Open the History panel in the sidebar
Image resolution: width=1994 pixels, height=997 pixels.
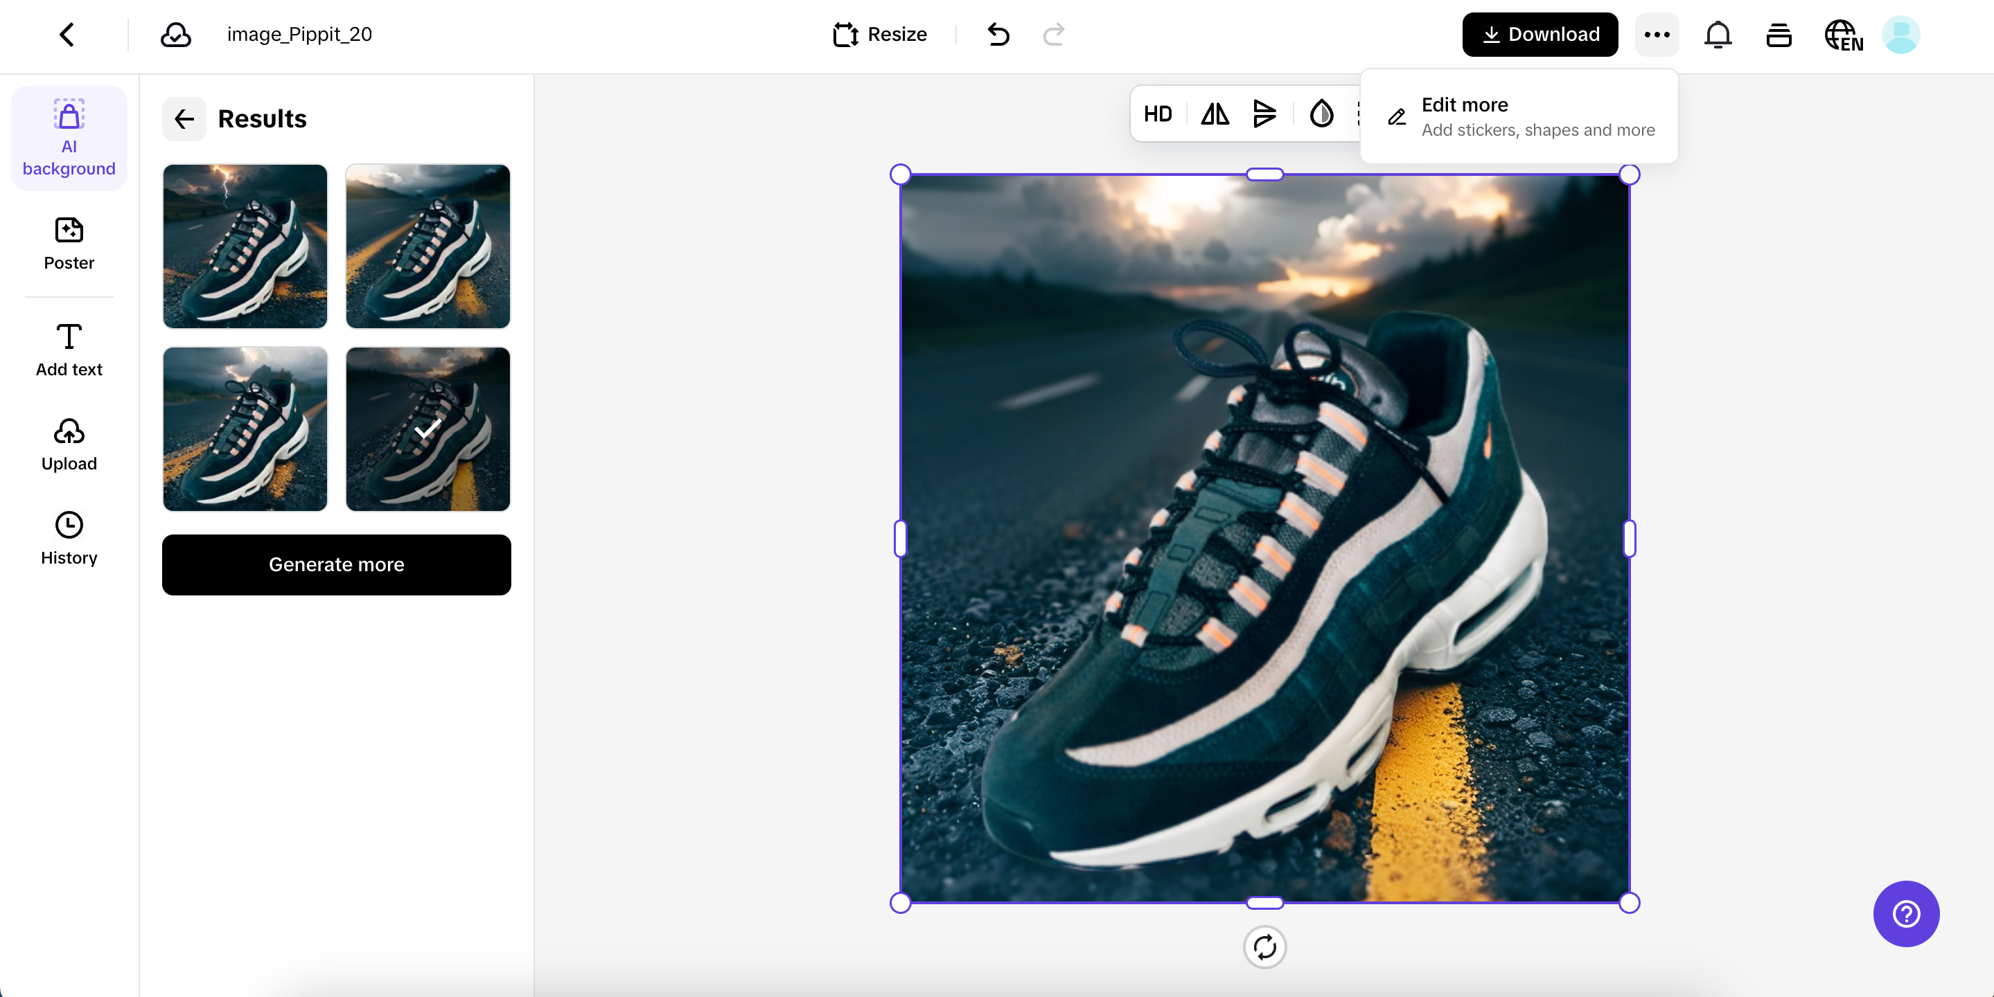69,539
